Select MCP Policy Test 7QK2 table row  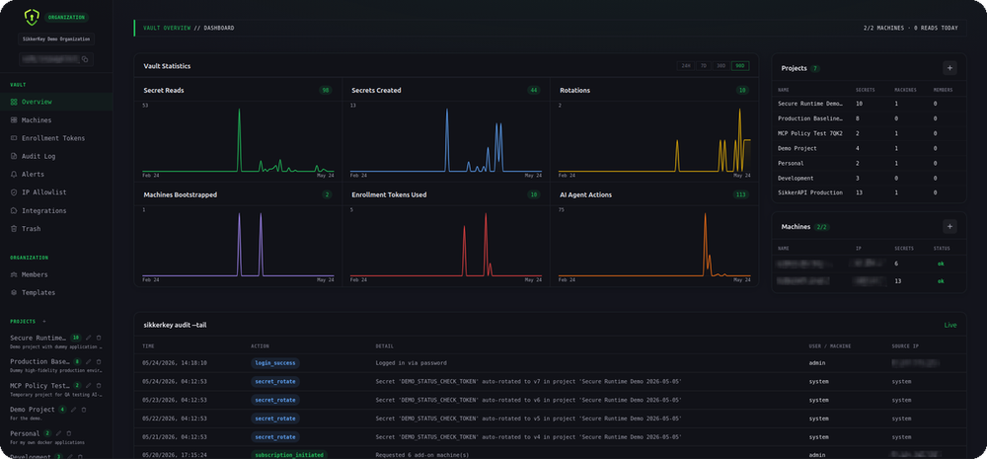pyautogui.click(x=869, y=133)
